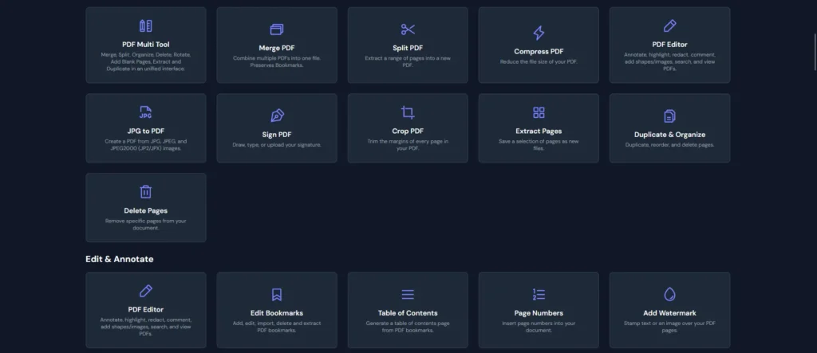Click the page's vertical scrollbar thumb

point(815,52)
